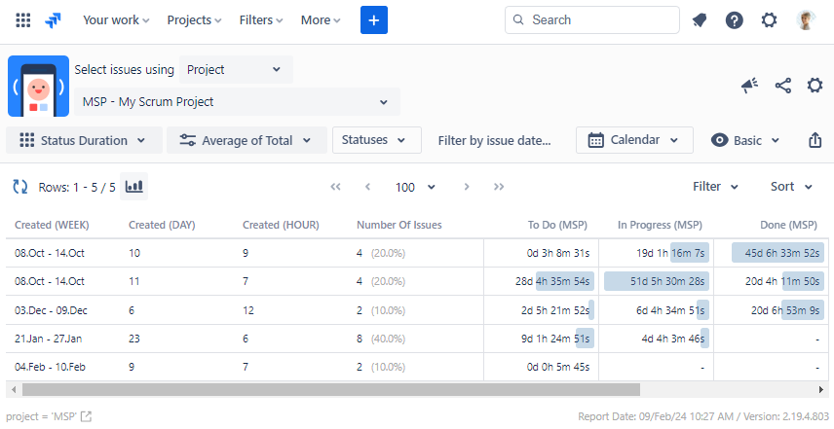This screenshot has width=834, height=429.
Task: Open the More menu
Action: tap(321, 20)
